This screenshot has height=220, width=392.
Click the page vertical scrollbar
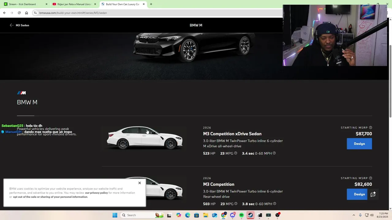tap(390, 81)
